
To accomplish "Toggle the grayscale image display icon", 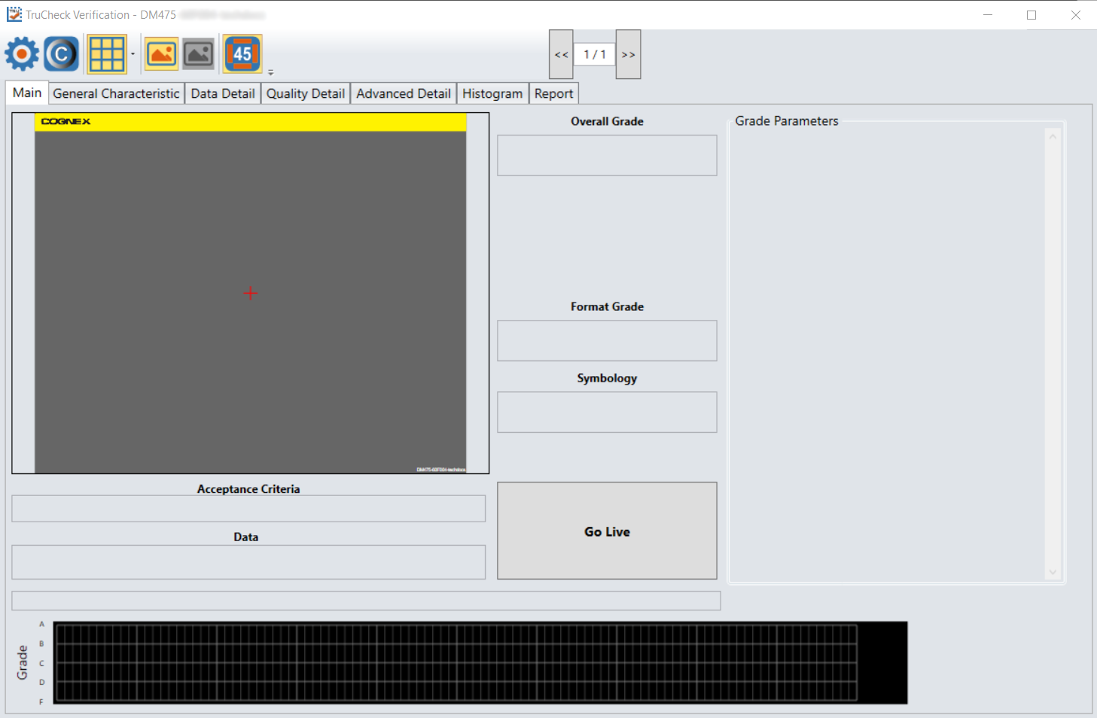I will point(198,53).
